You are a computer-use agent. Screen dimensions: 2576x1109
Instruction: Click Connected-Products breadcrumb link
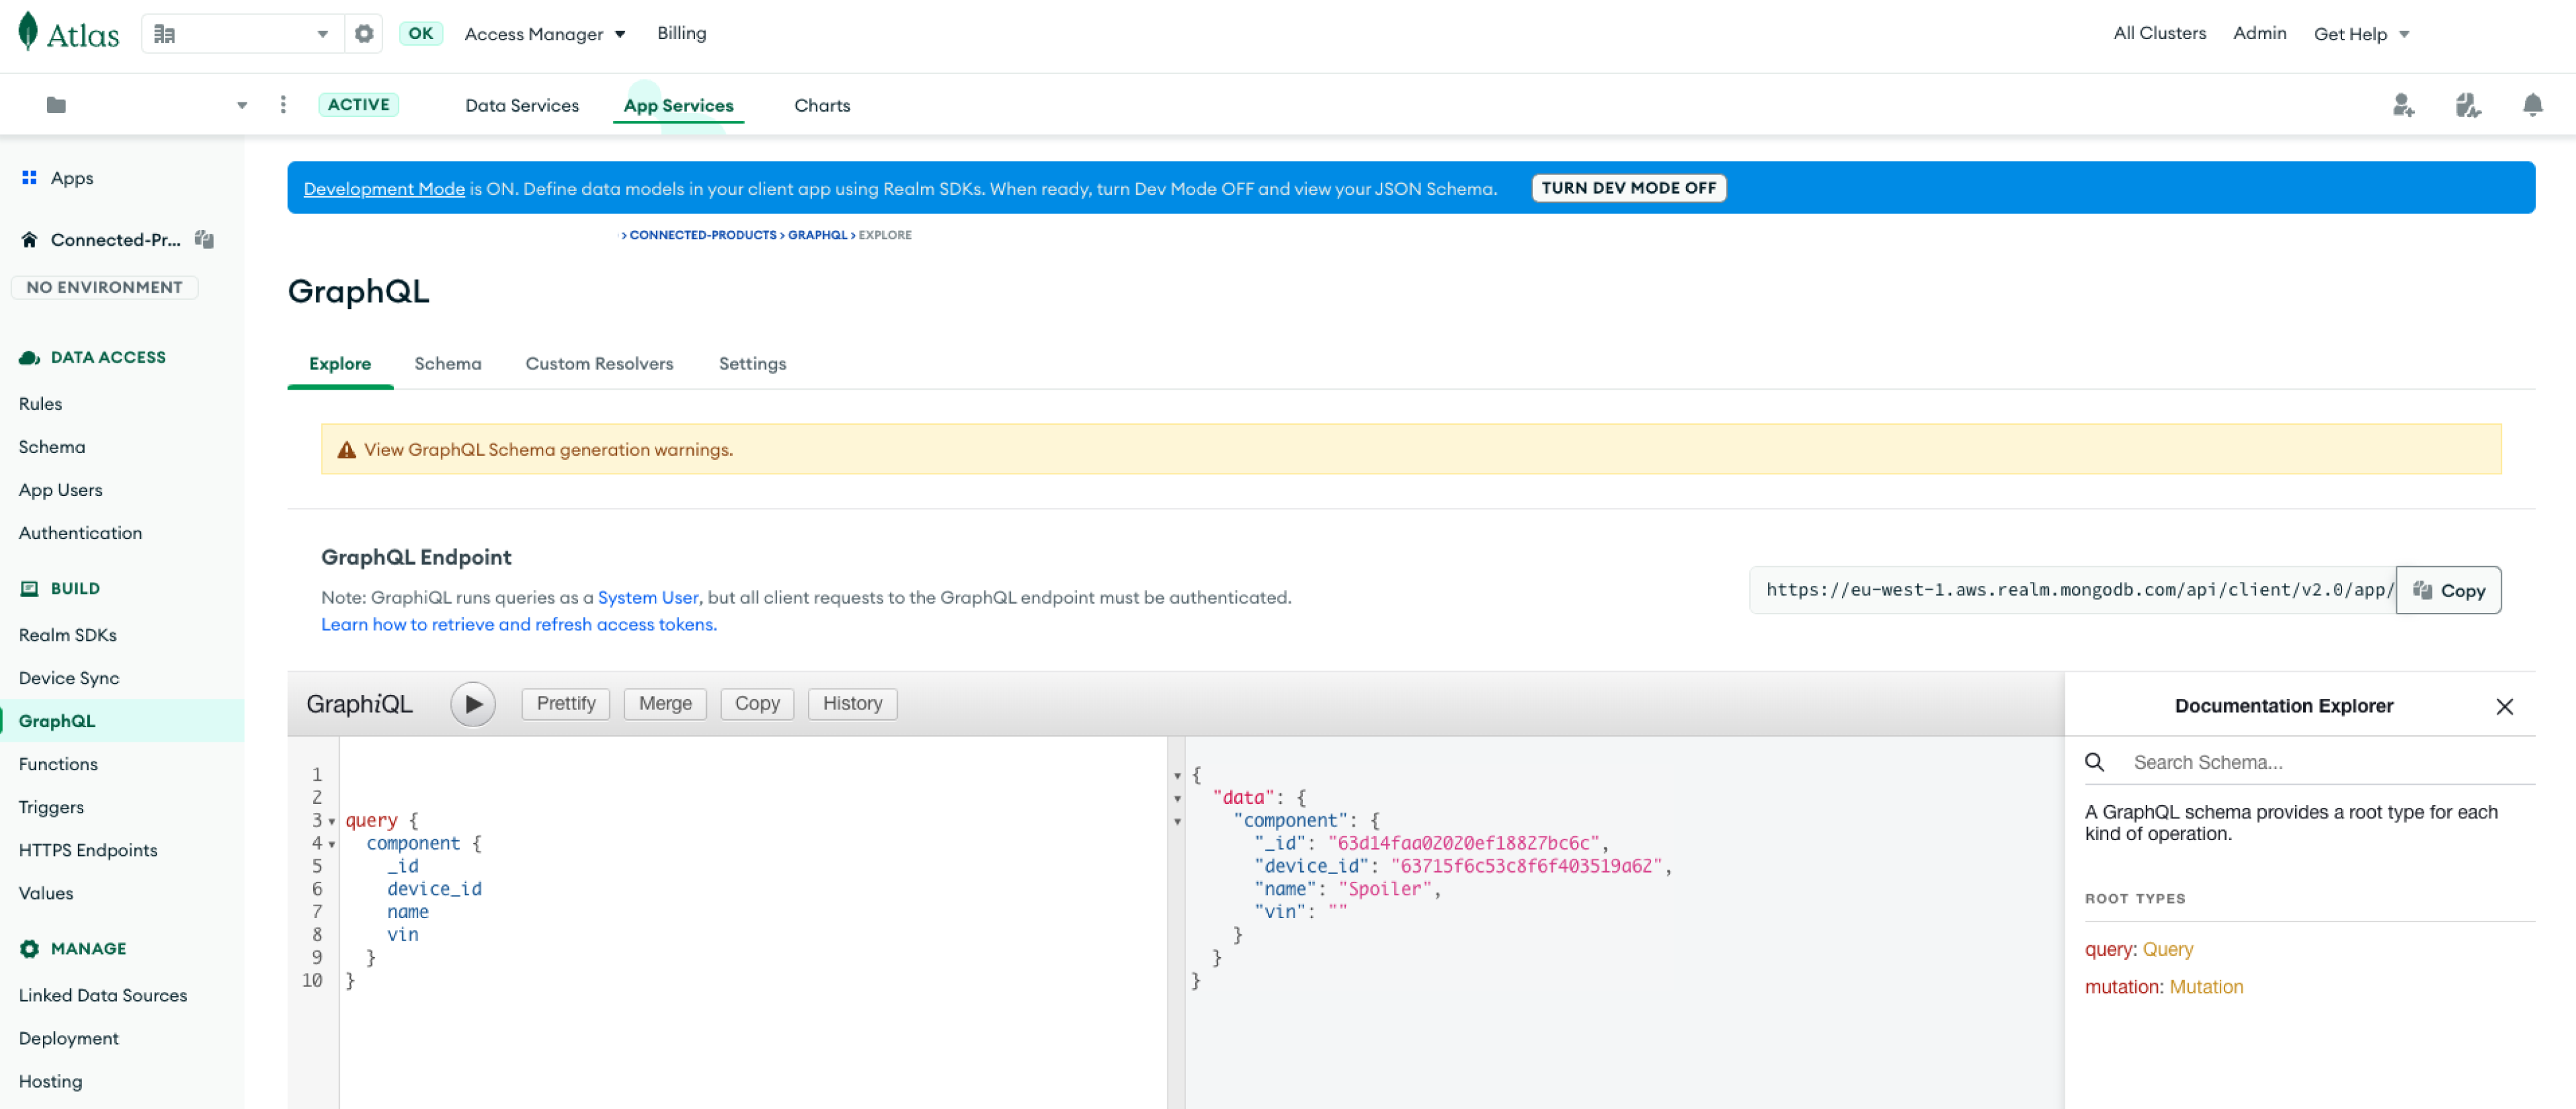(702, 235)
